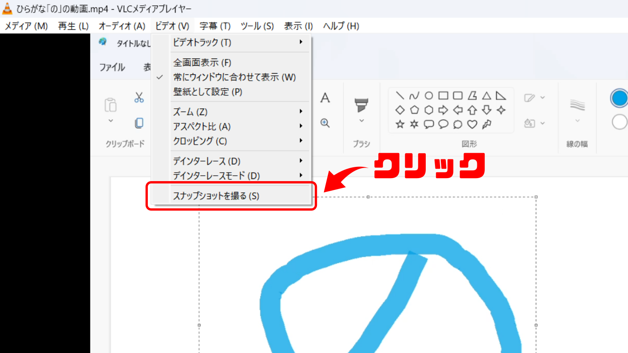Select the lightning bolt shape
This screenshot has height=353, width=628.
click(486, 124)
